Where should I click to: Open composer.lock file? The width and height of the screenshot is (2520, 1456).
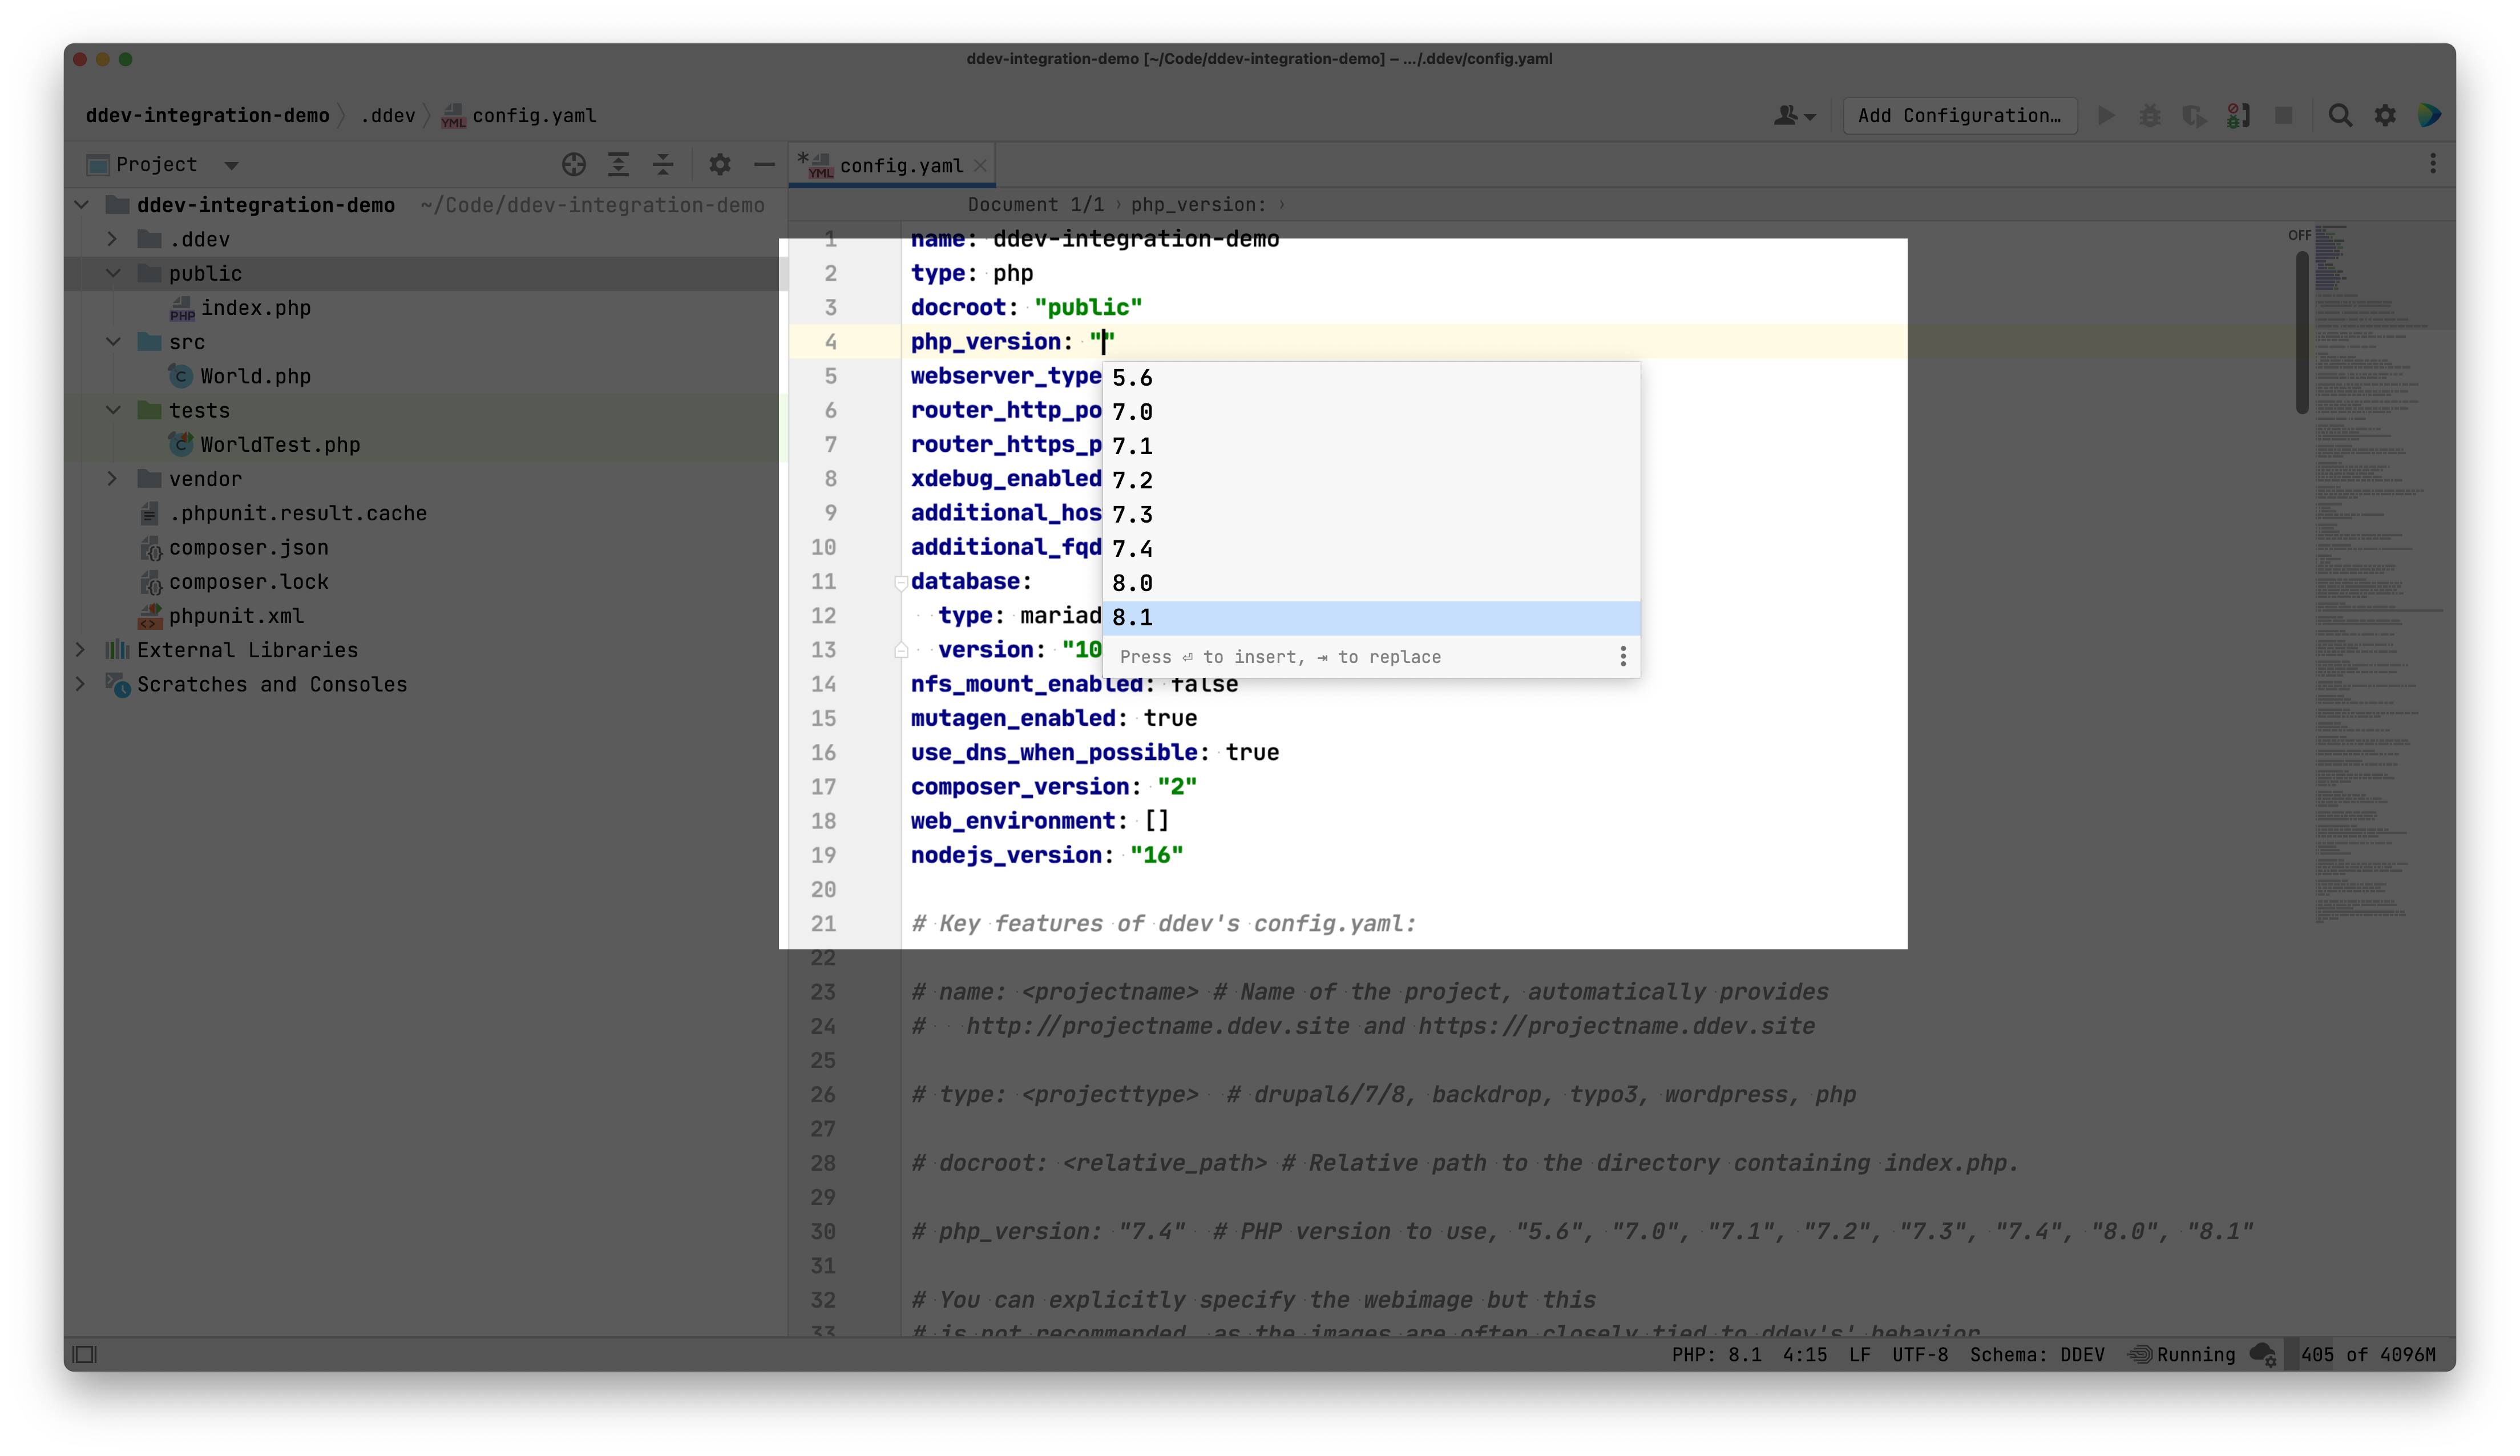[x=234, y=582]
